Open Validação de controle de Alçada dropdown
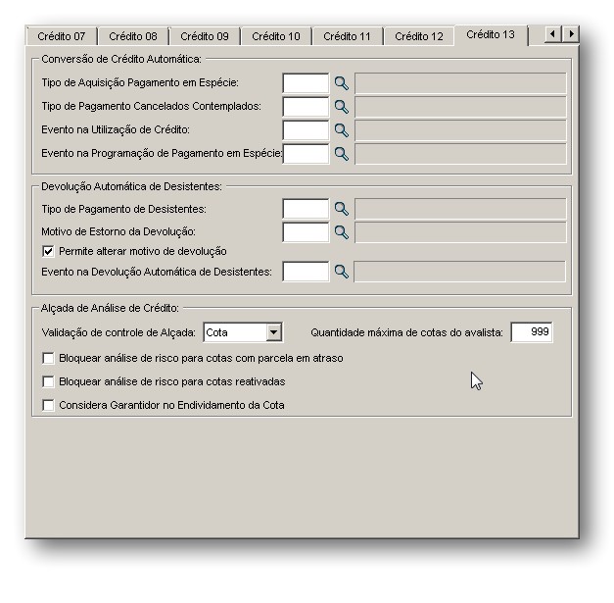 tap(274, 332)
